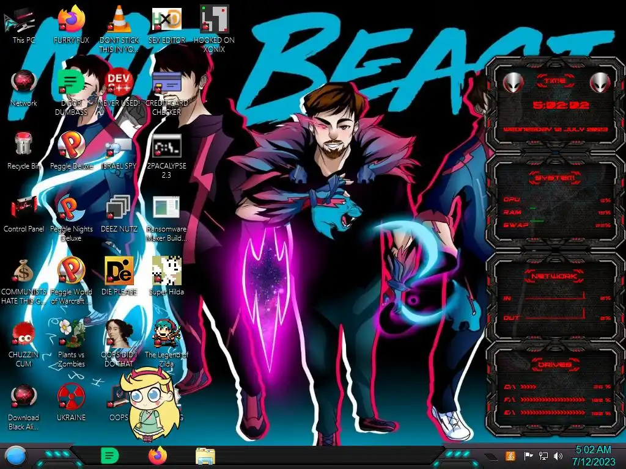Click the C:\ drive usage bar
The height and width of the screenshot is (469, 626).
point(558,387)
